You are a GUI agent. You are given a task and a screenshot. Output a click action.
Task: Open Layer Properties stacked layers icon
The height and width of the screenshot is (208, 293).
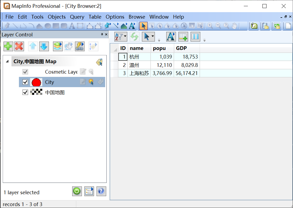(x=58, y=46)
